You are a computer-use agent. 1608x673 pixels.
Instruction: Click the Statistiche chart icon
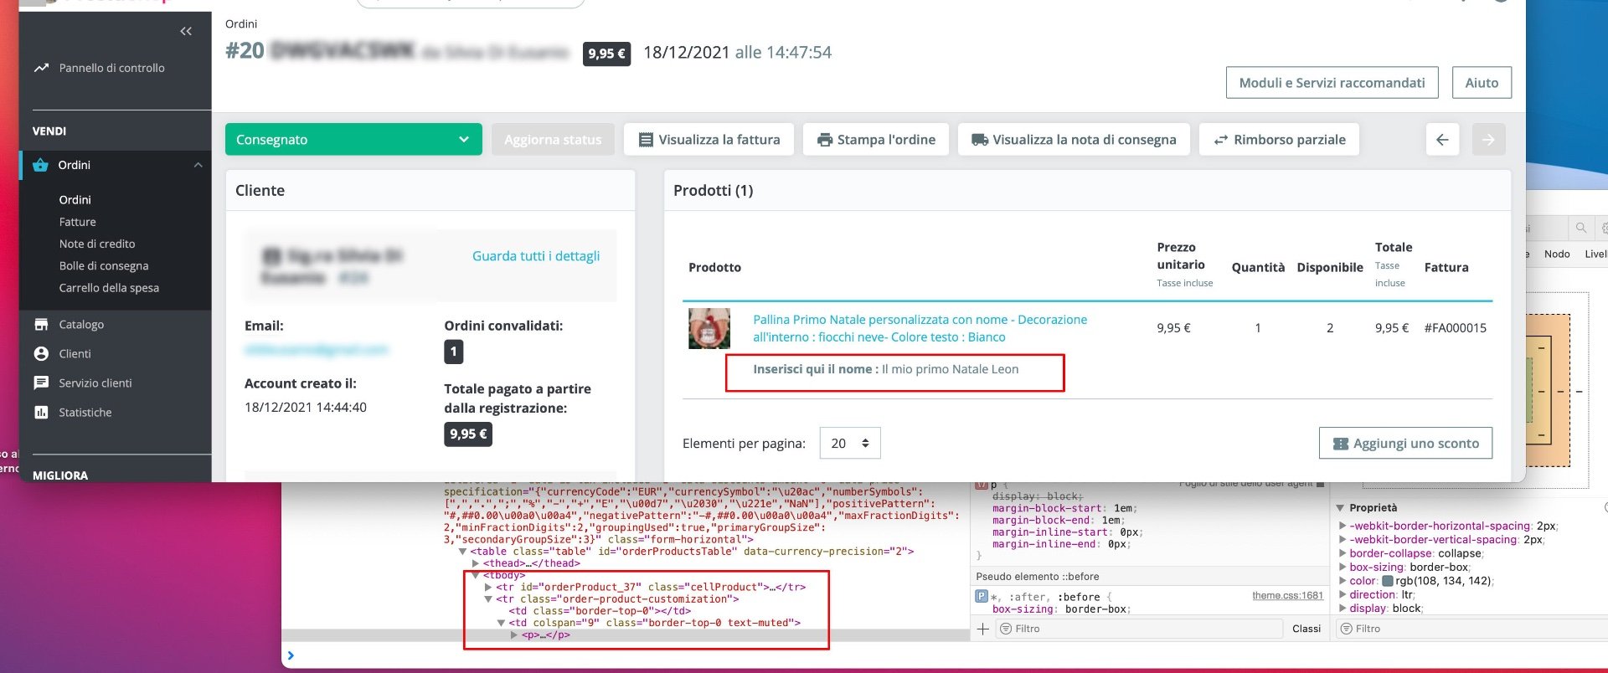(x=41, y=412)
